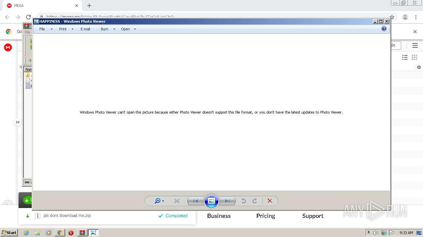Screen dimensions: 423x237
Task: Open MEGA hamburger menu
Action: (415, 45)
